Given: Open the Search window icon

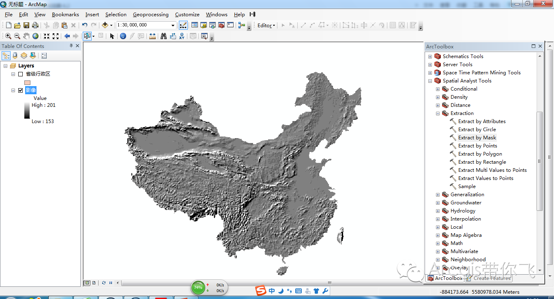Looking at the screenshot, I should [x=213, y=25].
